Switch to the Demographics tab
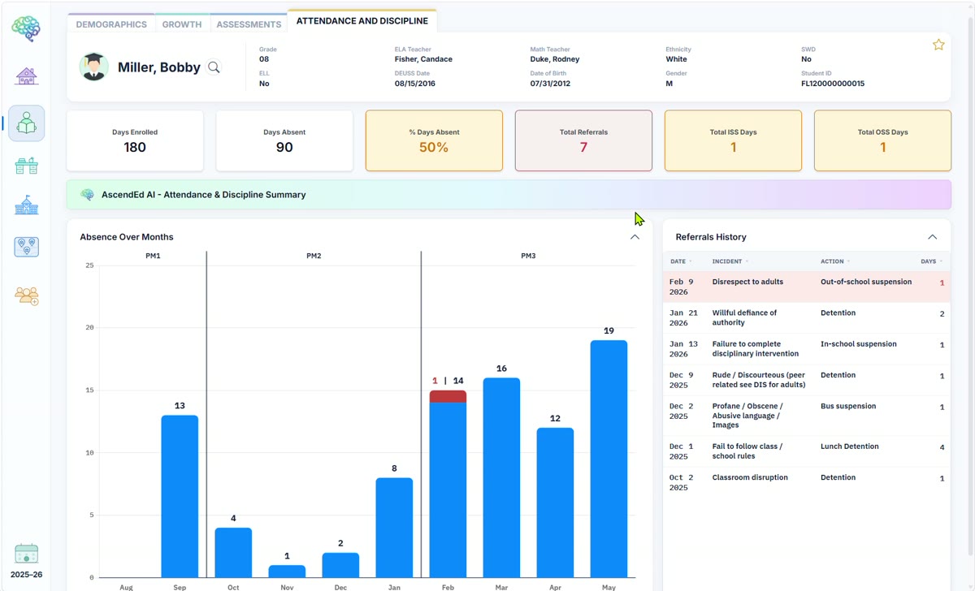 pyautogui.click(x=111, y=24)
